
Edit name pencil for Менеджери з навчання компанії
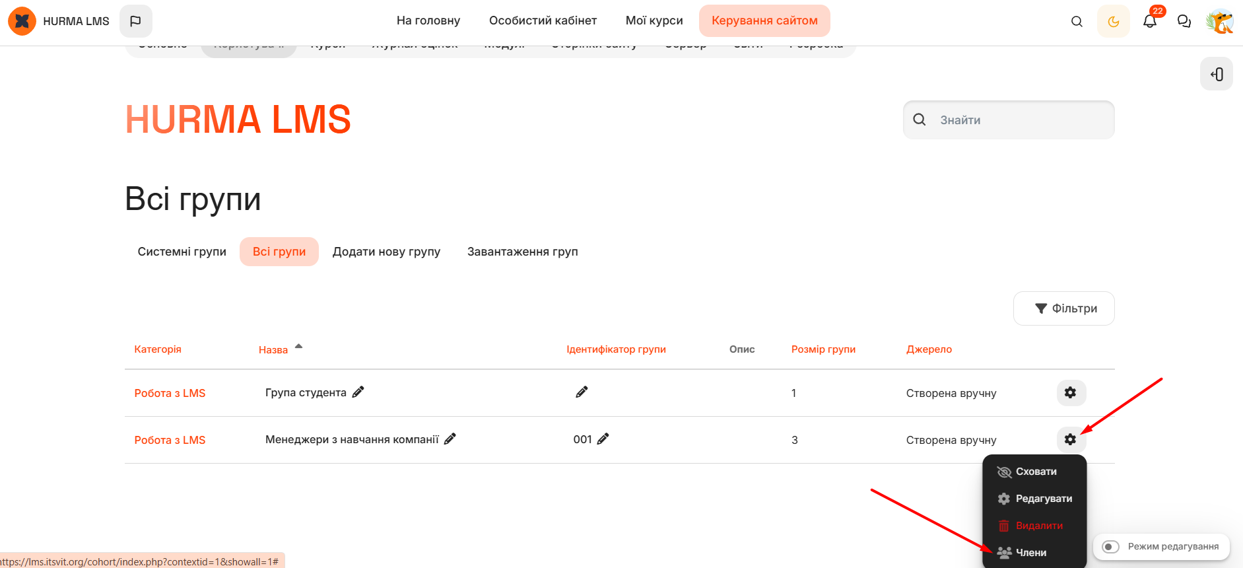[450, 439]
